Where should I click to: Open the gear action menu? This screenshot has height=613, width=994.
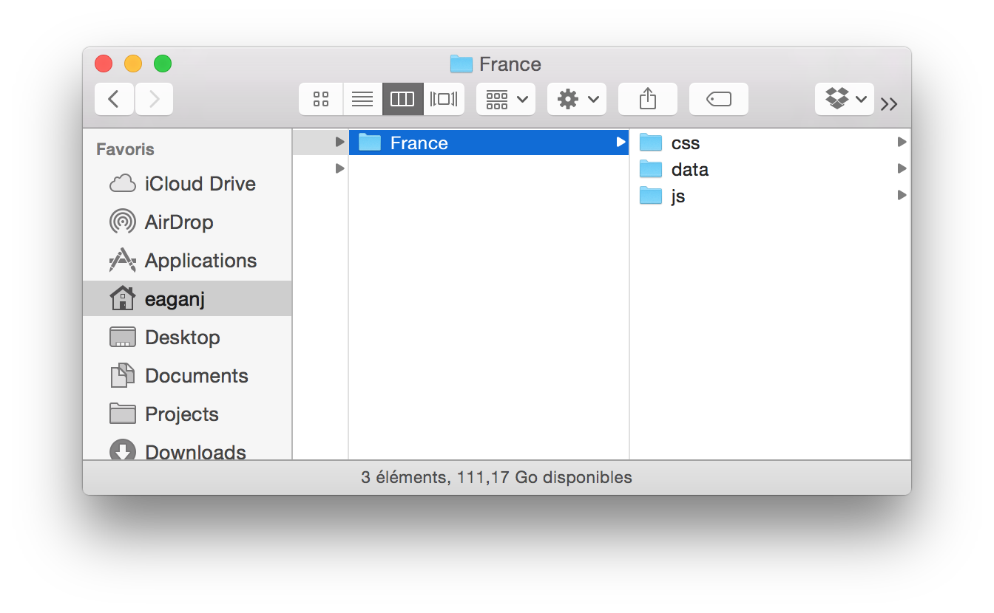pos(577,99)
